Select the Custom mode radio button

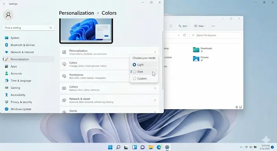click(x=134, y=78)
